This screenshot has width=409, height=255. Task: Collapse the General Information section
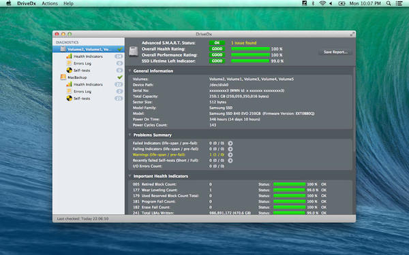coord(130,71)
